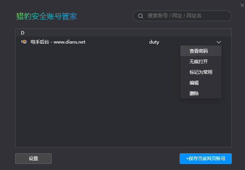Click the D group header

(123, 33)
